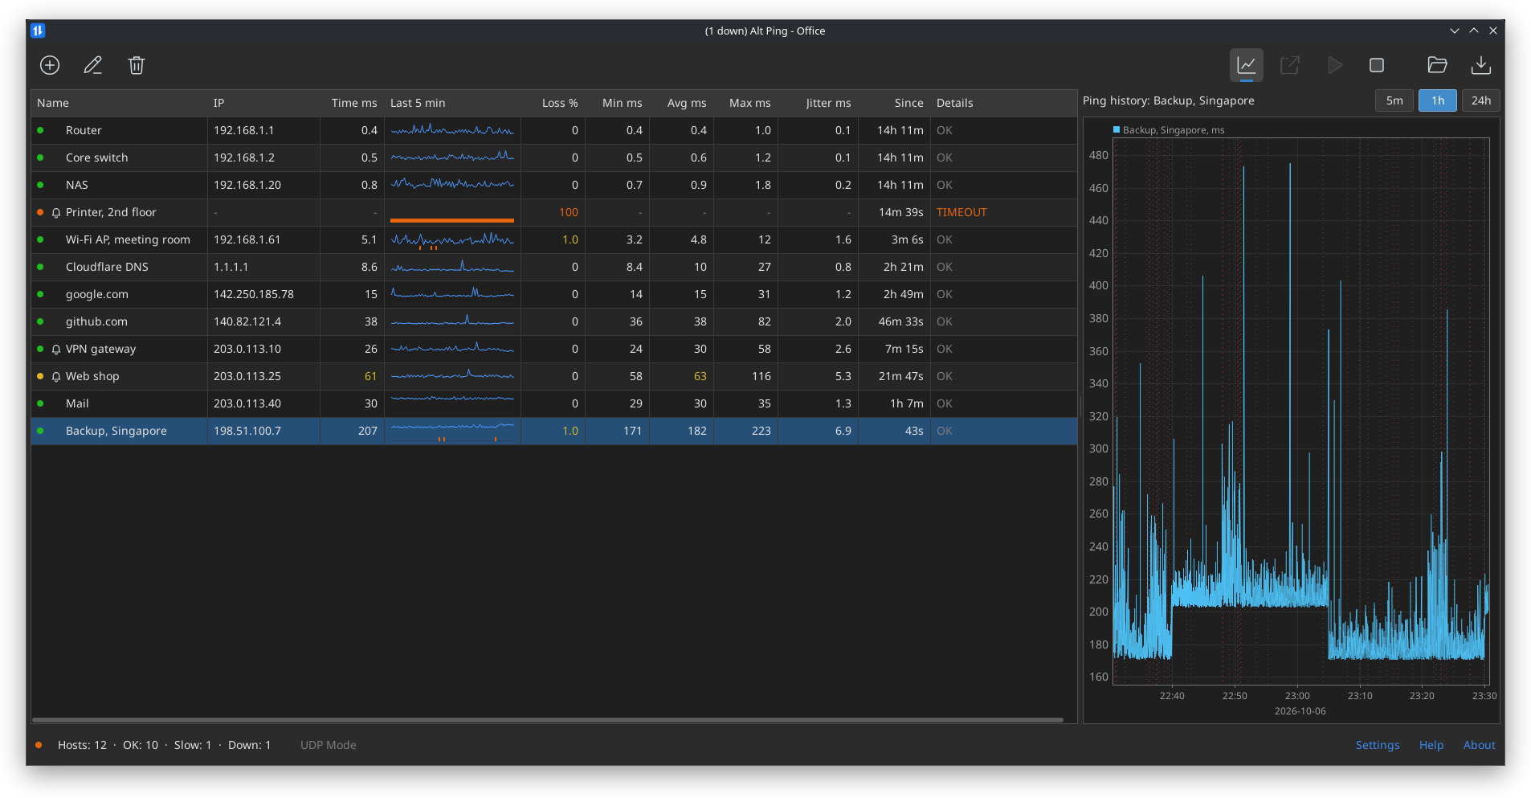Click the Alt Ping app icon in title bar

coord(38,31)
